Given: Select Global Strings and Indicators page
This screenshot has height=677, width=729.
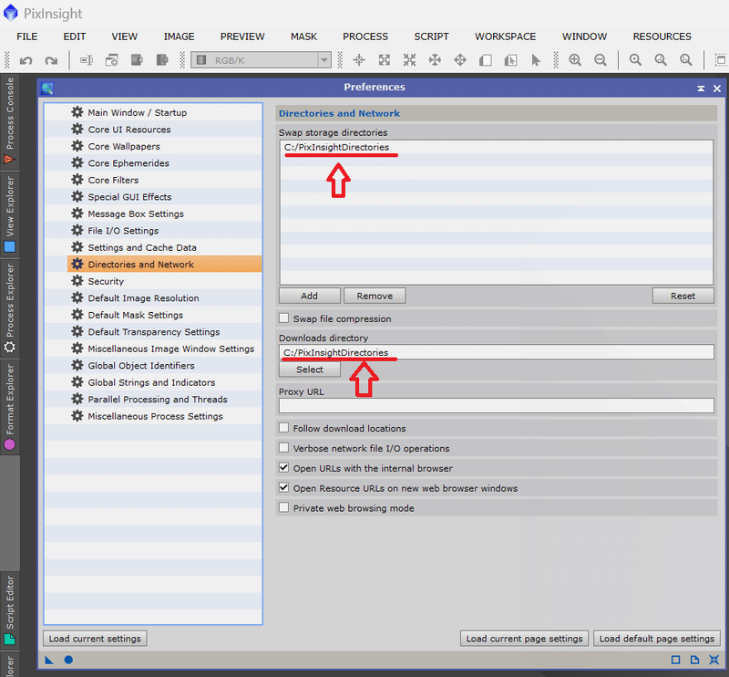Looking at the screenshot, I should pos(153,382).
